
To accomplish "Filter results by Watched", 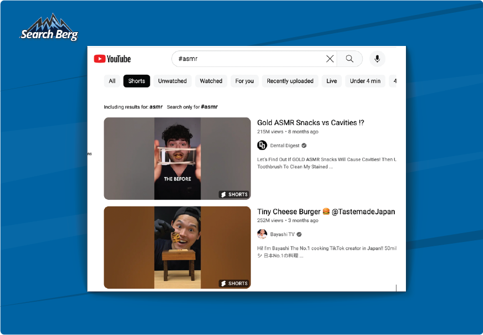I will tap(211, 81).
